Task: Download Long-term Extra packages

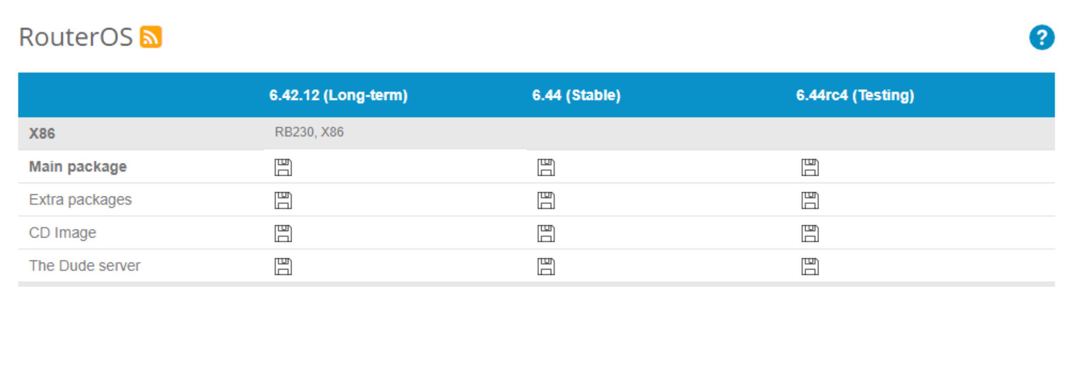Action: [x=283, y=200]
